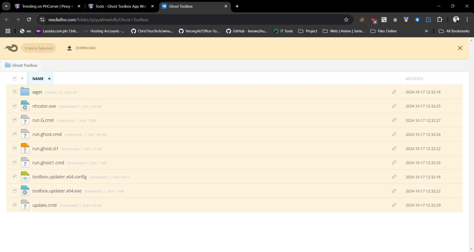Click the run.ghost1.cmd file icon
Image resolution: width=474 pixels, height=252 pixels.
point(25,162)
